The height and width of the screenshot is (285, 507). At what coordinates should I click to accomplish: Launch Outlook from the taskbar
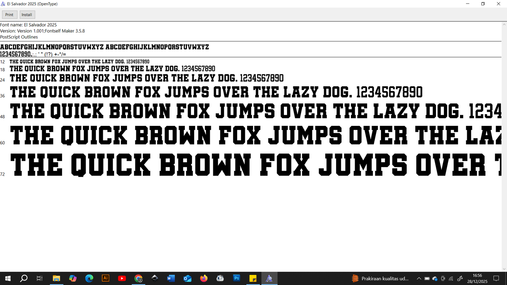tap(187, 278)
